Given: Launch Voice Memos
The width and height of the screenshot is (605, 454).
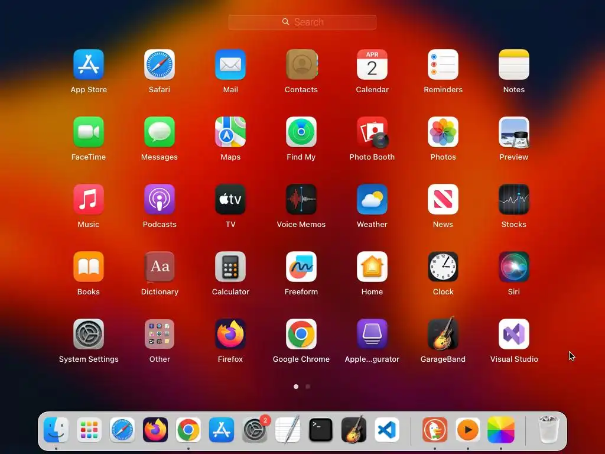Looking at the screenshot, I should click(x=301, y=199).
